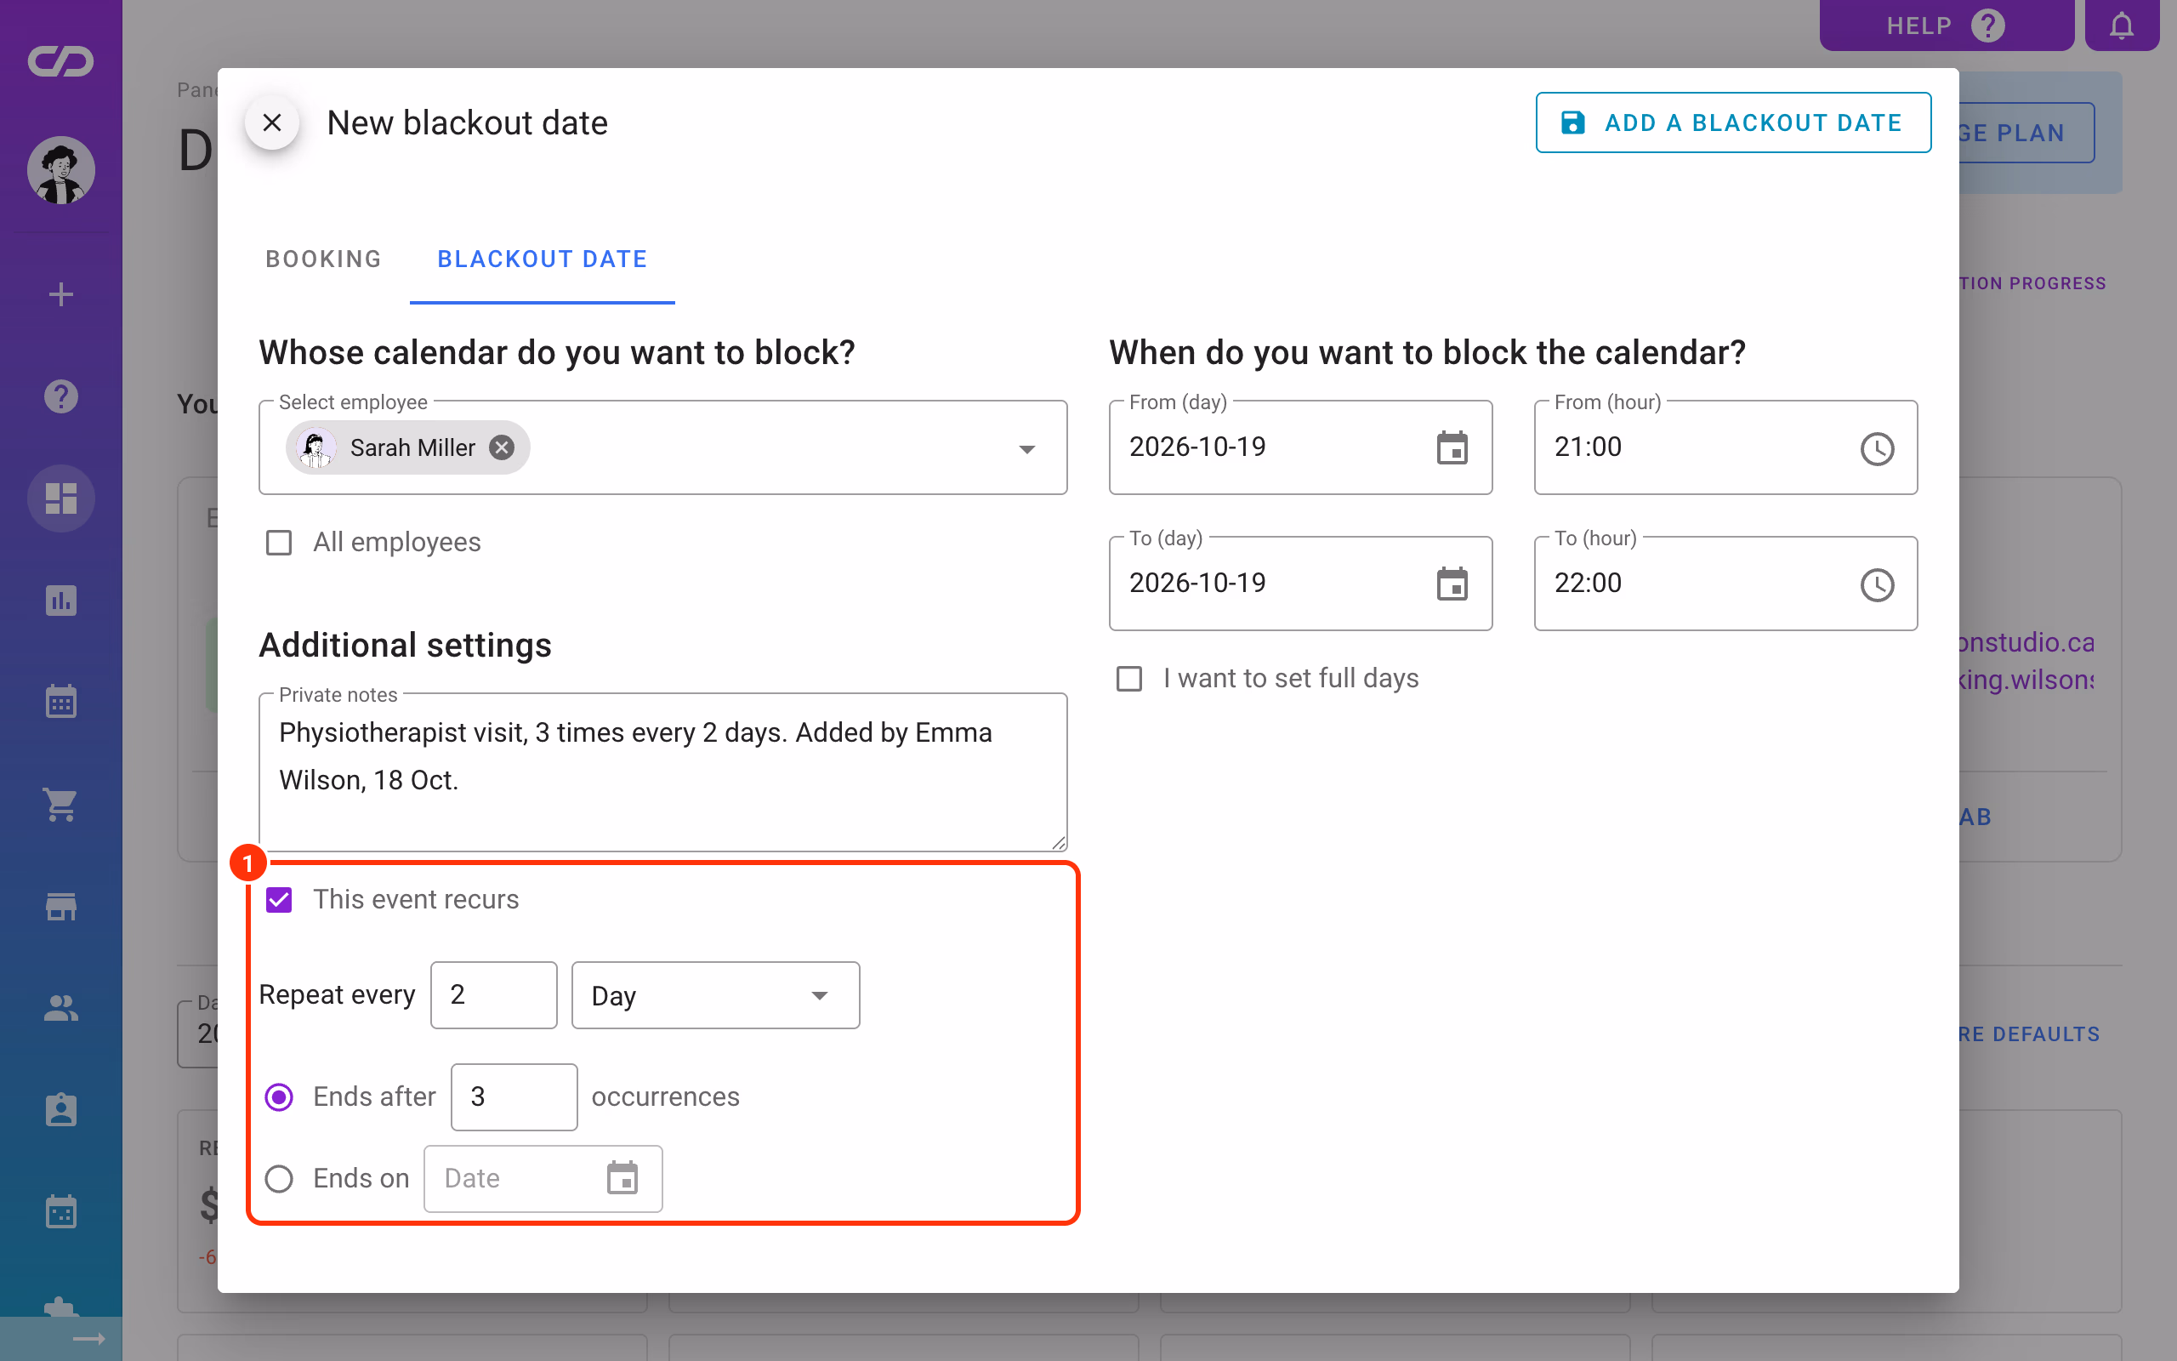Open the dashboard icon in sidebar
The height and width of the screenshot is (1361, 2177).
(60, 498)
